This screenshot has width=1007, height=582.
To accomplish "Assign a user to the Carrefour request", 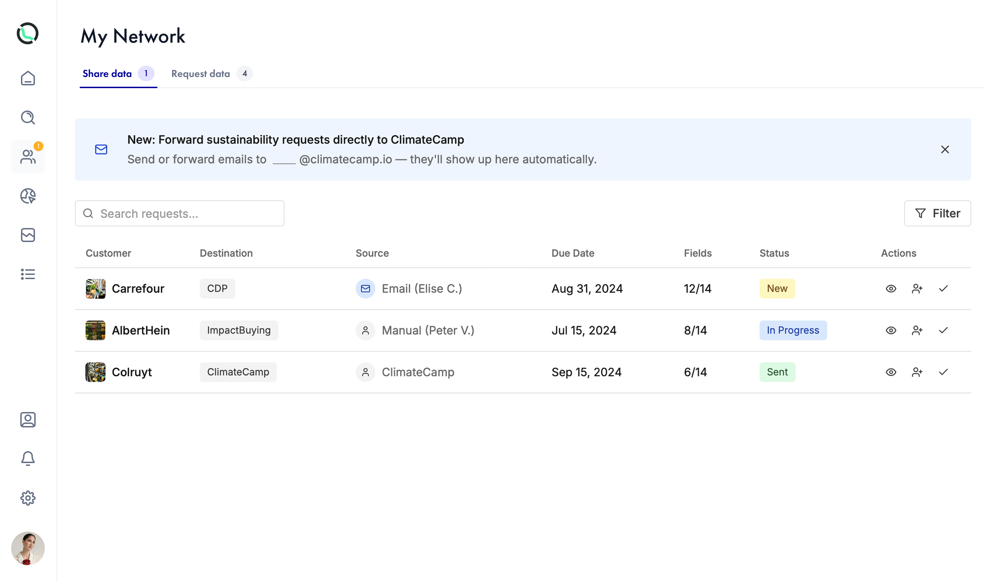I will [x=917, y=289].
